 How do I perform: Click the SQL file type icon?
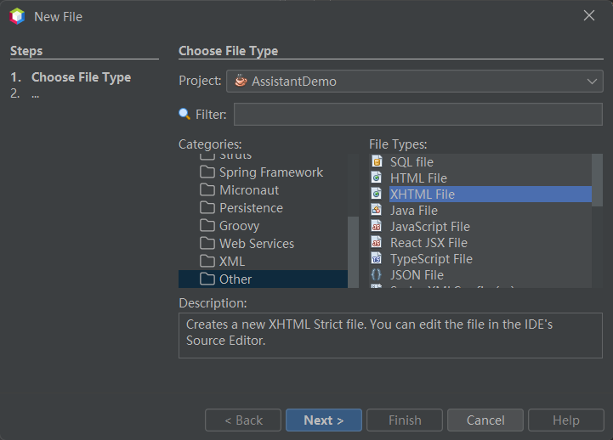(377, 161)
